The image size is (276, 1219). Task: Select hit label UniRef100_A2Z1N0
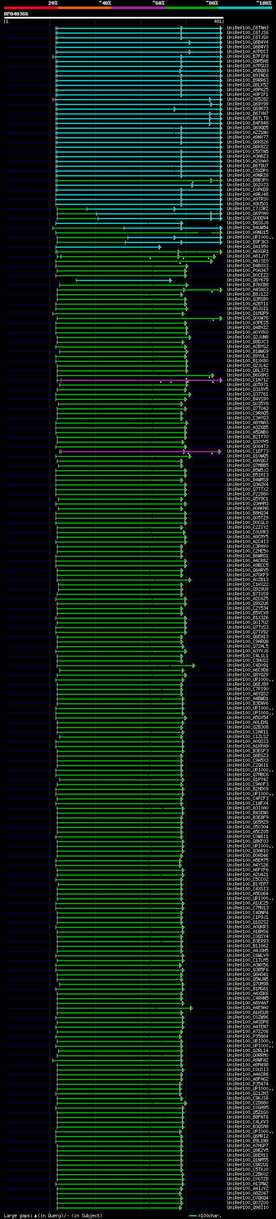[x=248, y=132]
